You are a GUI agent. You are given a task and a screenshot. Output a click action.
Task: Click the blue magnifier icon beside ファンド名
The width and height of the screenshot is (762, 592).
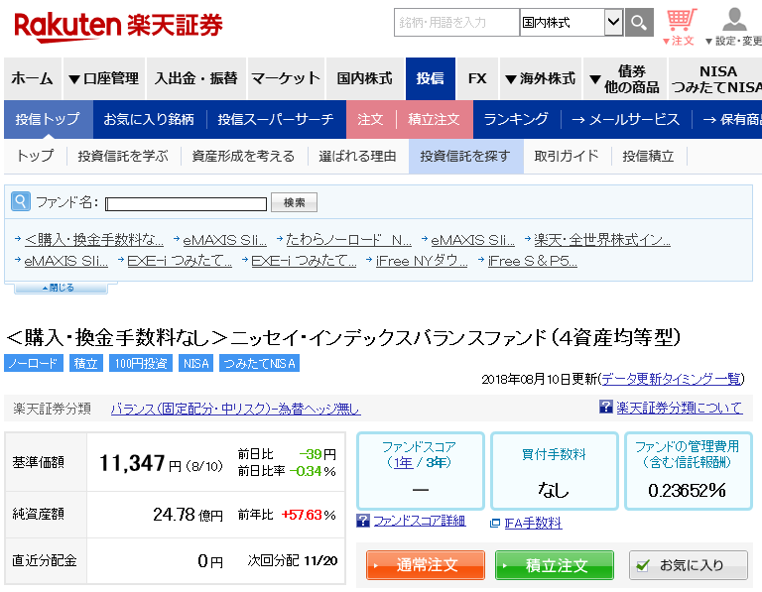click(x=21, y=201)
